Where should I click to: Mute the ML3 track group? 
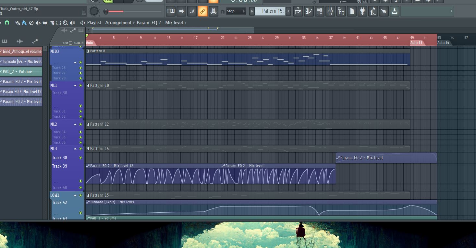[81, 149]
